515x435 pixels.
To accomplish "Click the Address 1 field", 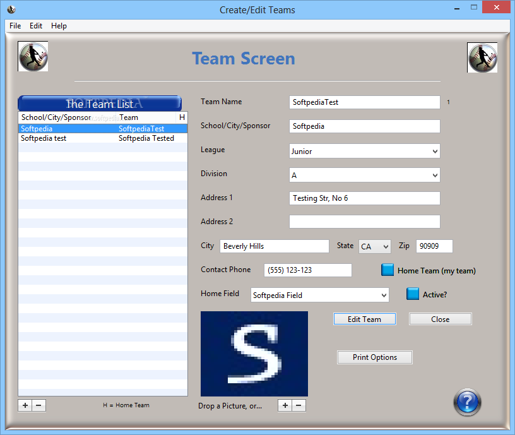I will (x=365, y=198).
